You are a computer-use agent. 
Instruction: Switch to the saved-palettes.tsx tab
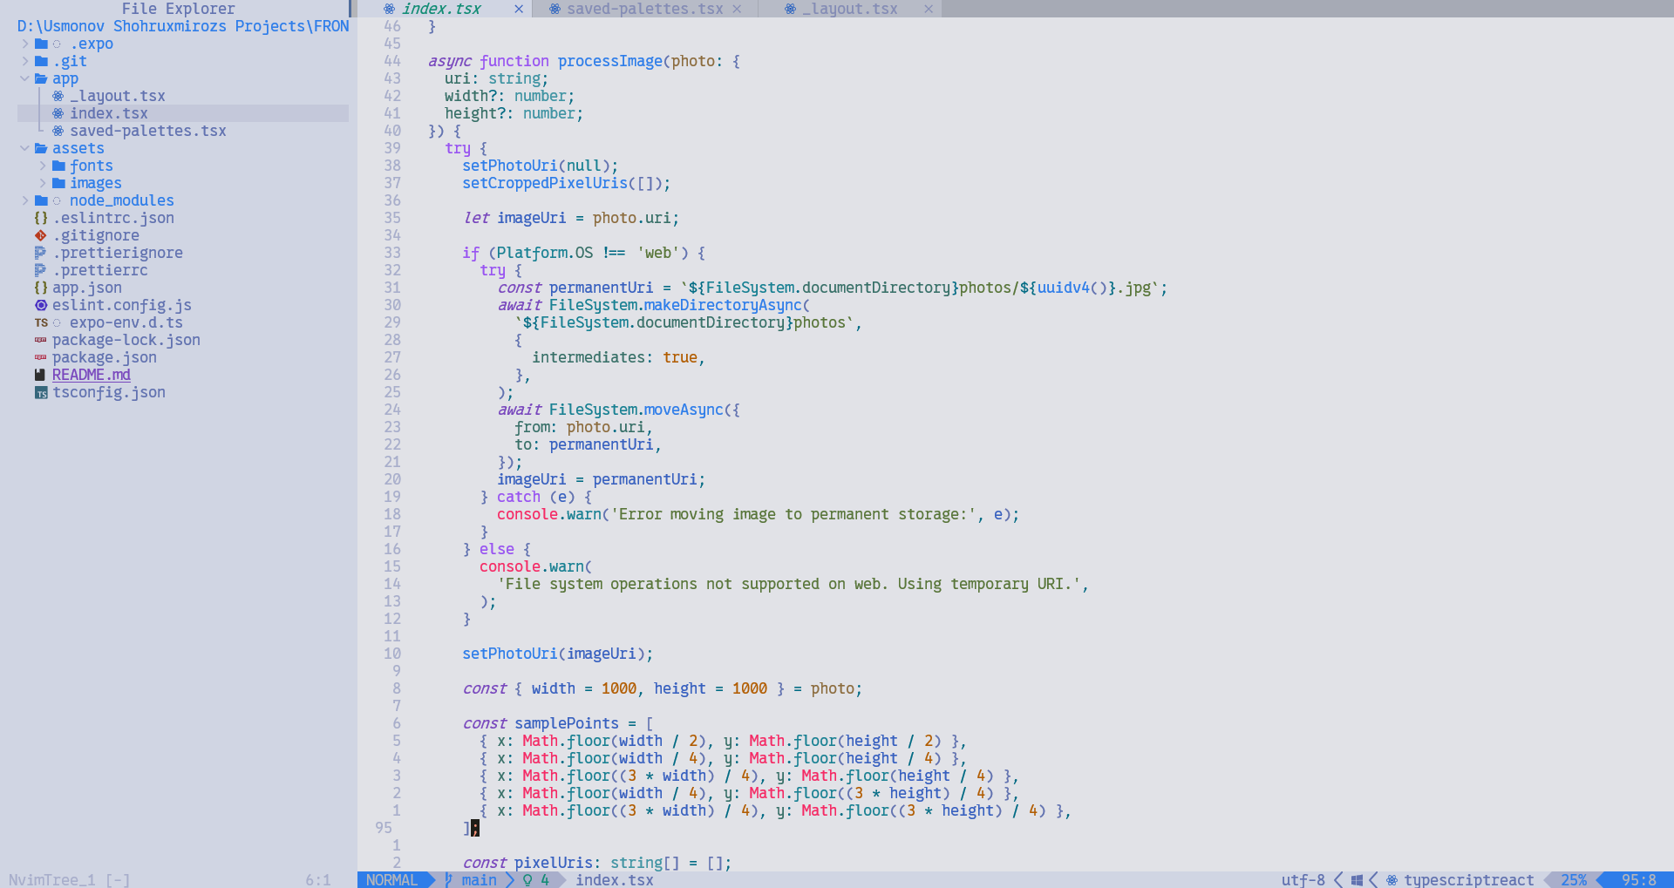(x=644, y=9)
